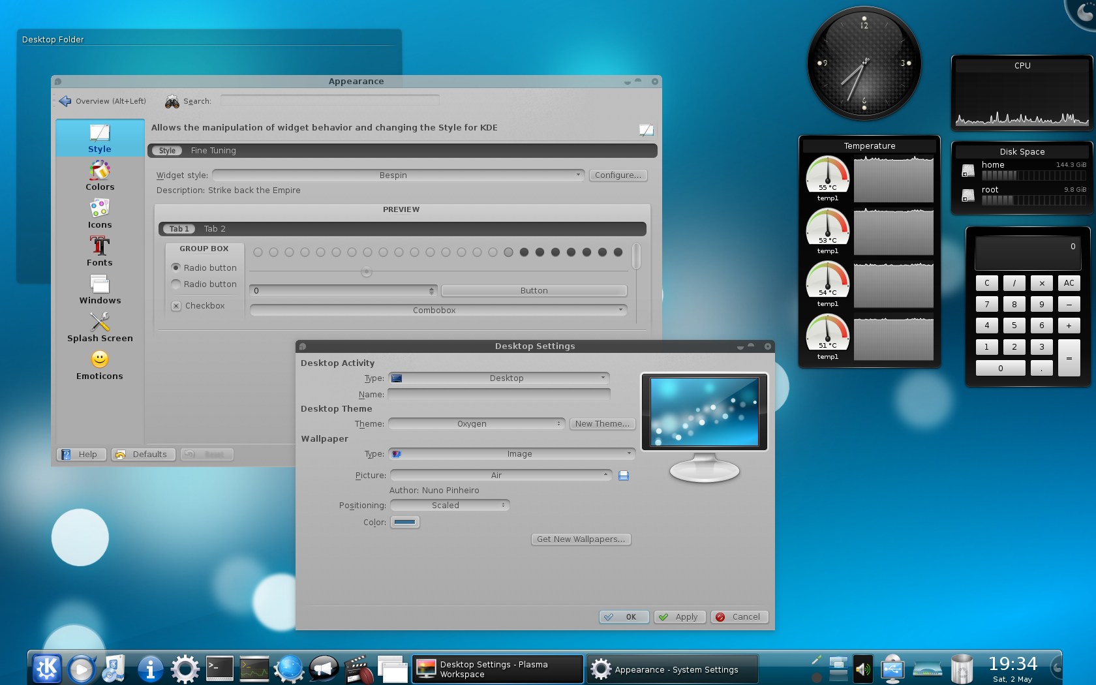Open the KDE software box icon in panel
Screen dimensions: 1096x685
point(114,669)
